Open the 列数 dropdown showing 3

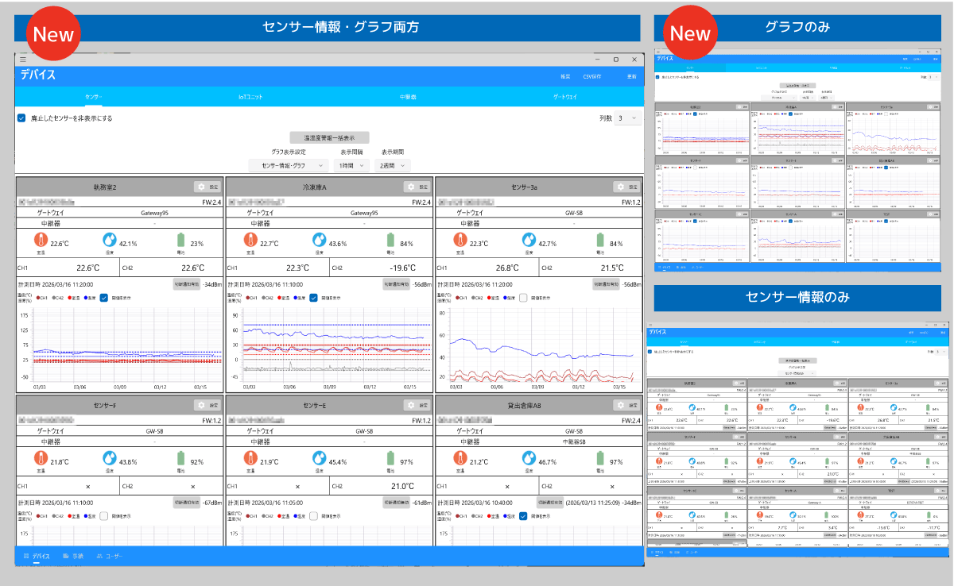click(626, 118)
